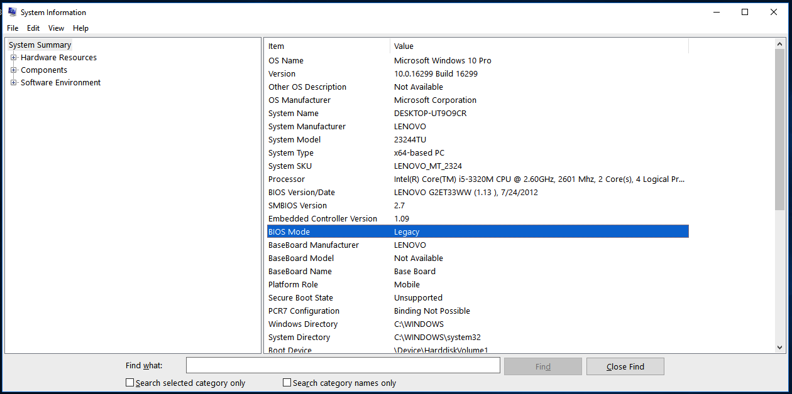Image resolution: width=792 pixels, height=394 pixels.
Task: Enable Search category names only checkbox
Action: (287, 383)
